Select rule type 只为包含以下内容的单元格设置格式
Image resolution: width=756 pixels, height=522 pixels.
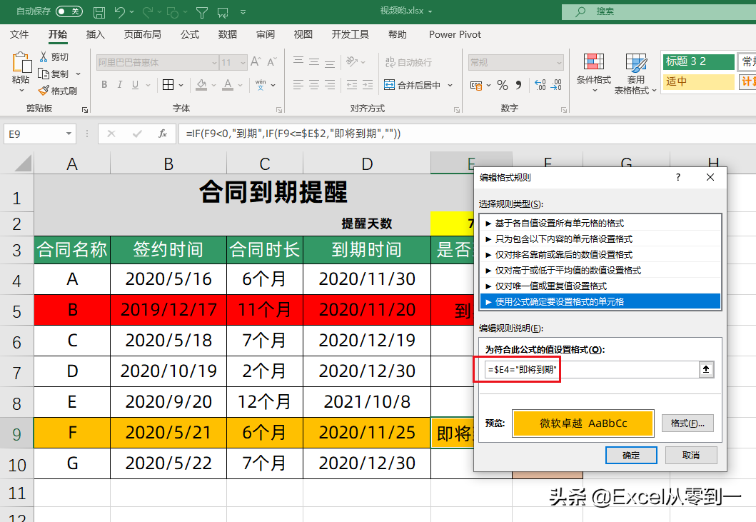(600, 239)
